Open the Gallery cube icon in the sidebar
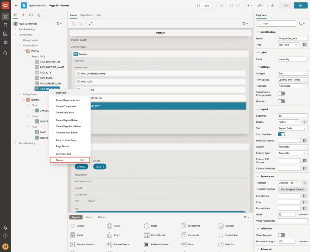This screenshot has height=252, width=310. pos(5,42)
